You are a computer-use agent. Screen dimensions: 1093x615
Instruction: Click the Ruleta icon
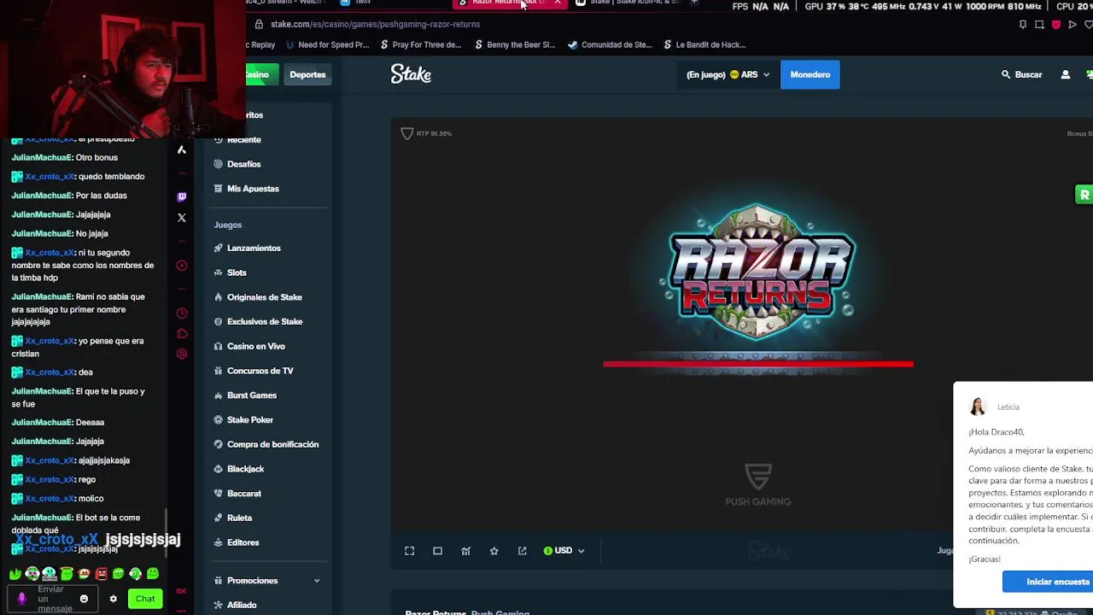219,518
